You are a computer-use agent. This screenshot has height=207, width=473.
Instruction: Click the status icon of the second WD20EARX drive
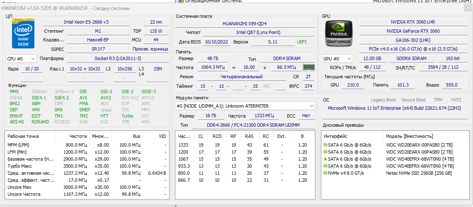(x=325, y=152)
